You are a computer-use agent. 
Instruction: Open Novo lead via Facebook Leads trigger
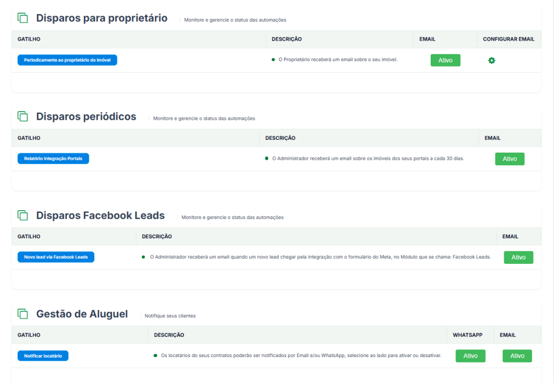56,257
